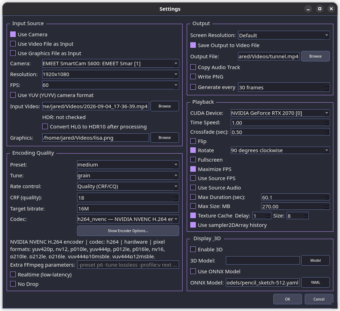Click Time Speed stepper arrows
The image size is (340, 311).
tap(327, 123)
